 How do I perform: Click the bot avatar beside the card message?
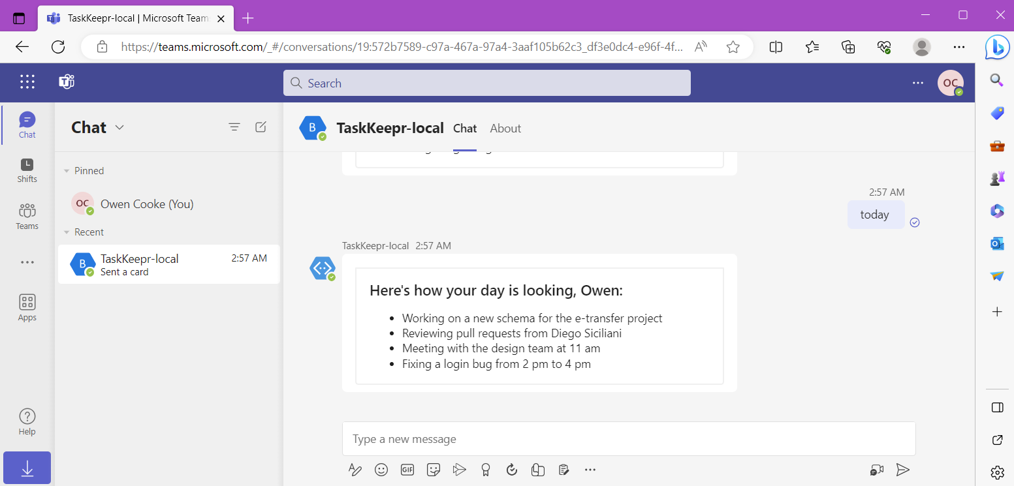(x=323, y=268)
